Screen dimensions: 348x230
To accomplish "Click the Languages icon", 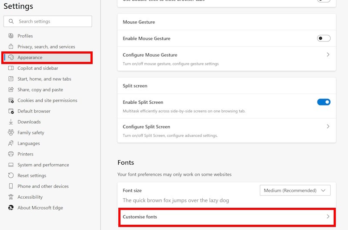I will (x=11, y=143).
